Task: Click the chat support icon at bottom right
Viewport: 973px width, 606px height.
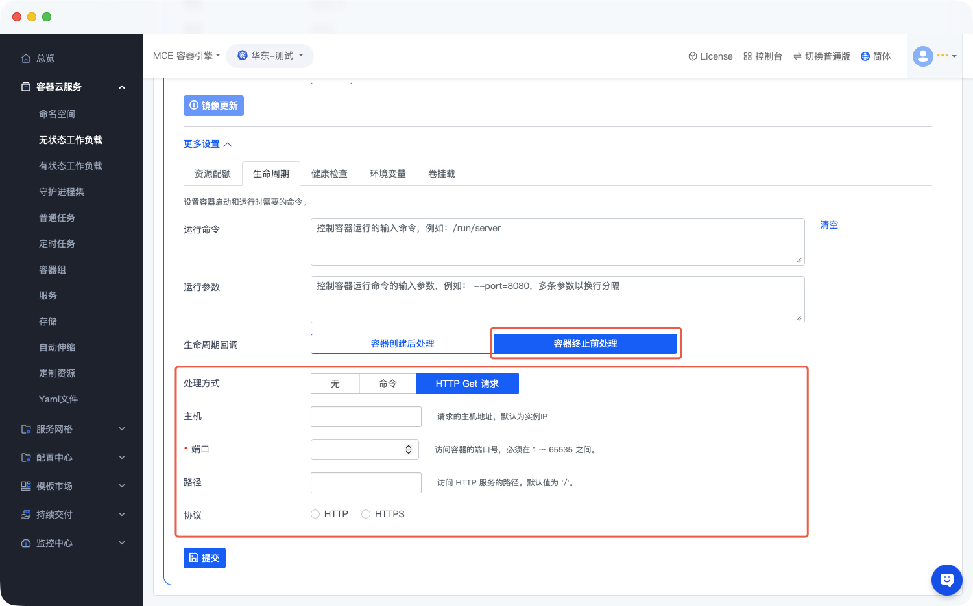Action: tap(946, 579)
